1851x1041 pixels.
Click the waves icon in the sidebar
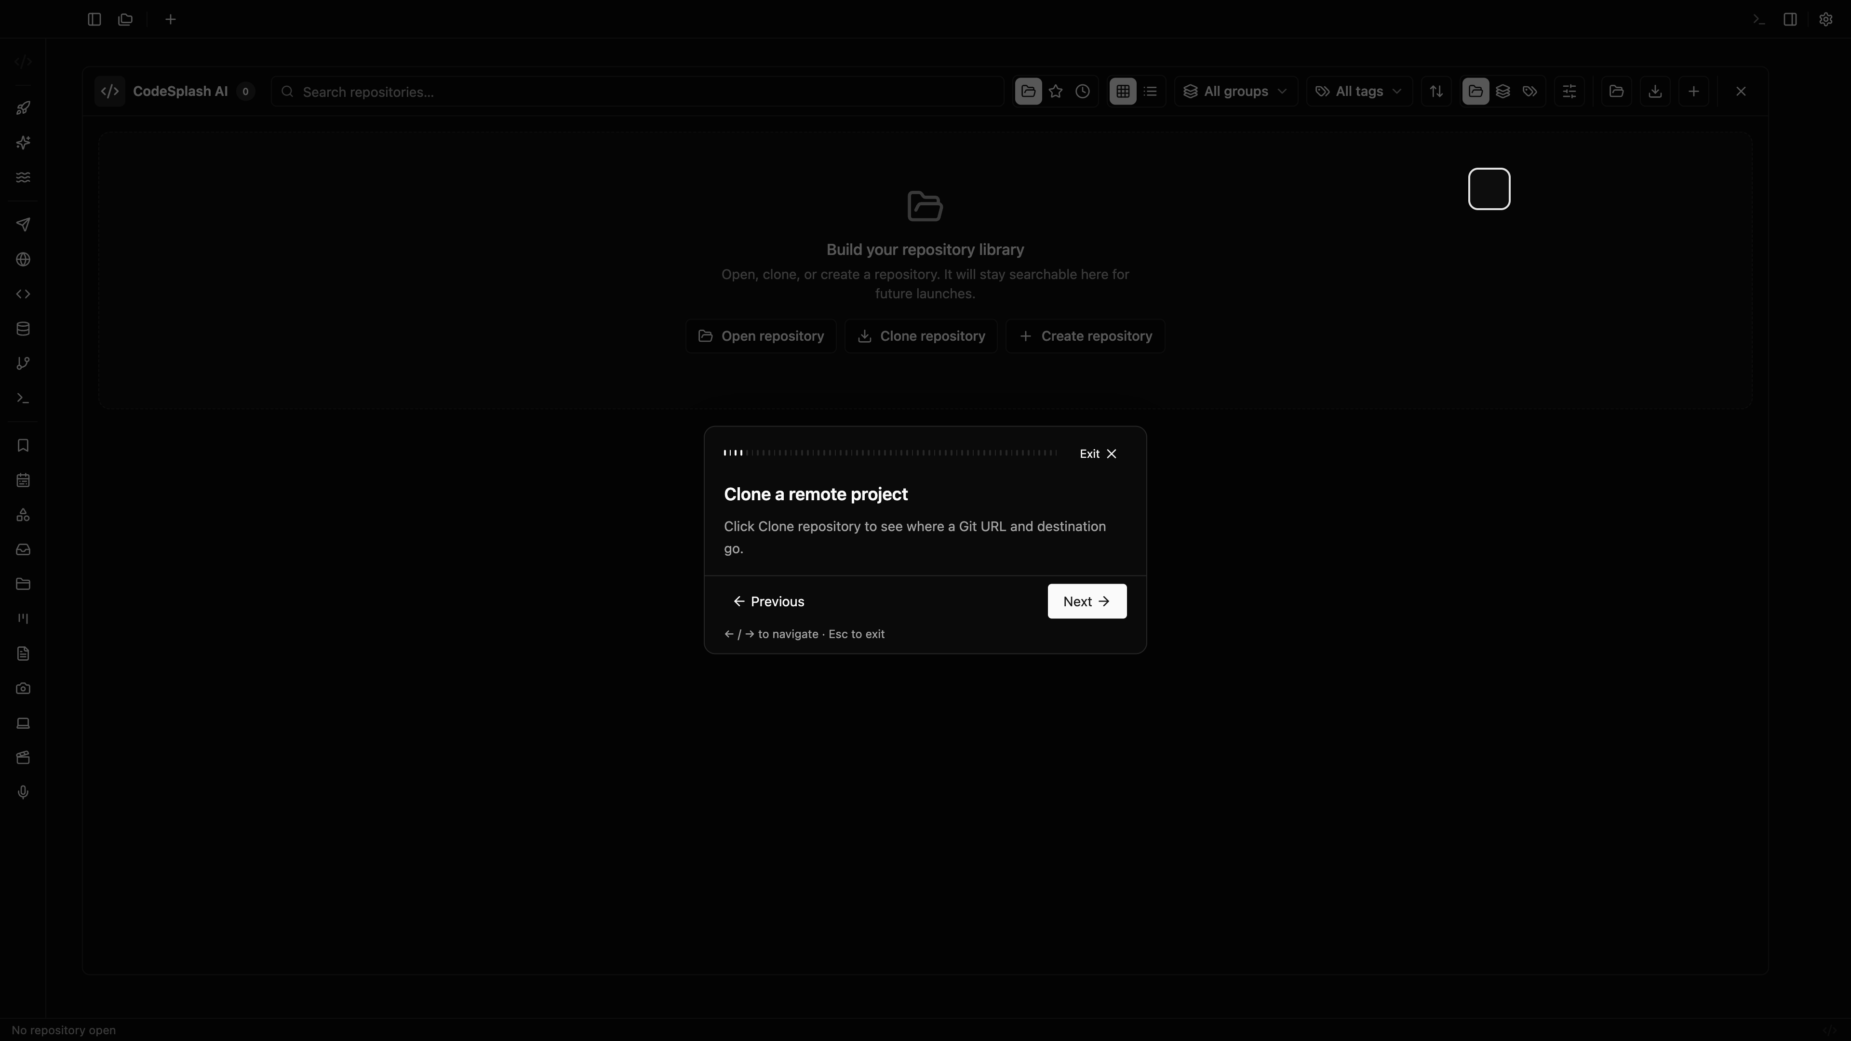(x=23, y=177)
